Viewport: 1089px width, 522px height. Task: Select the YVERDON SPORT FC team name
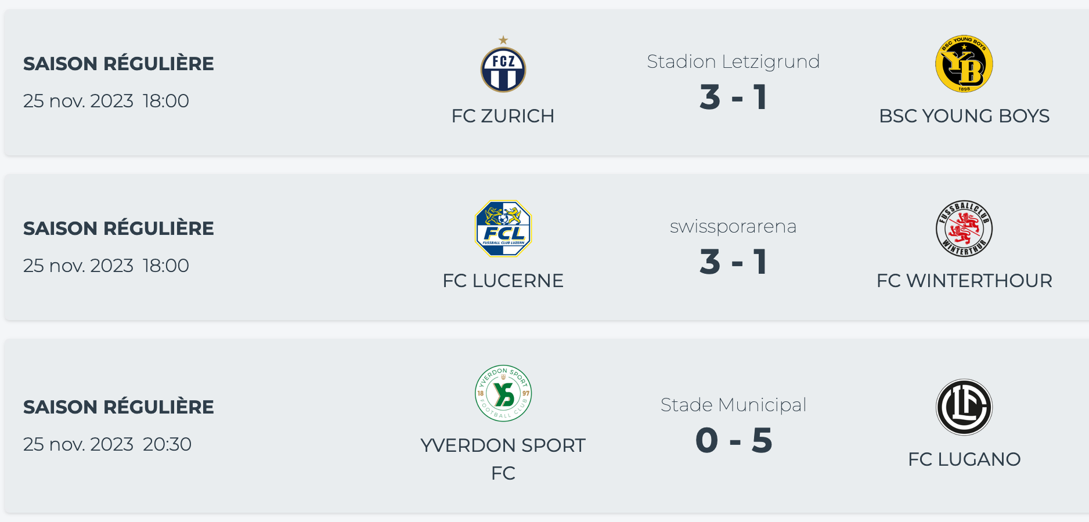503,459
